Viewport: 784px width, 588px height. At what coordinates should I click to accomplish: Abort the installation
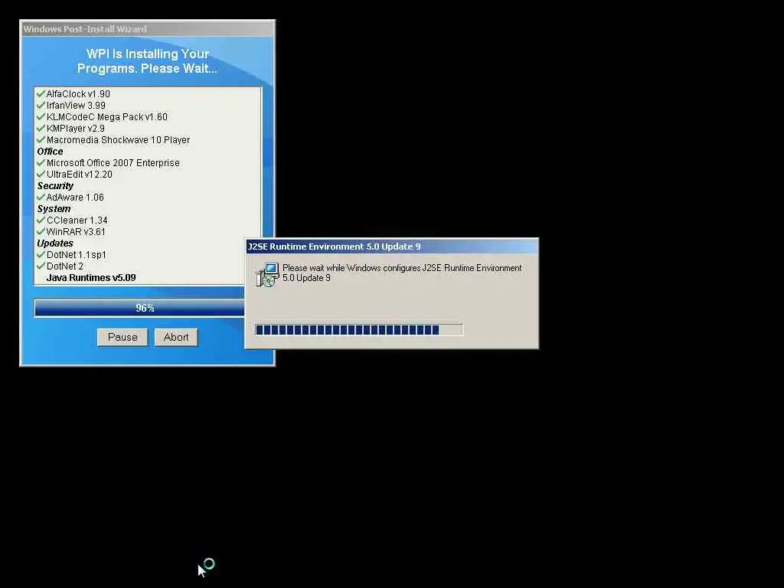pos(176,337)
